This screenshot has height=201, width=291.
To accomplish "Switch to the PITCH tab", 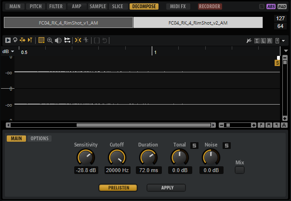I will click(36, 6).
